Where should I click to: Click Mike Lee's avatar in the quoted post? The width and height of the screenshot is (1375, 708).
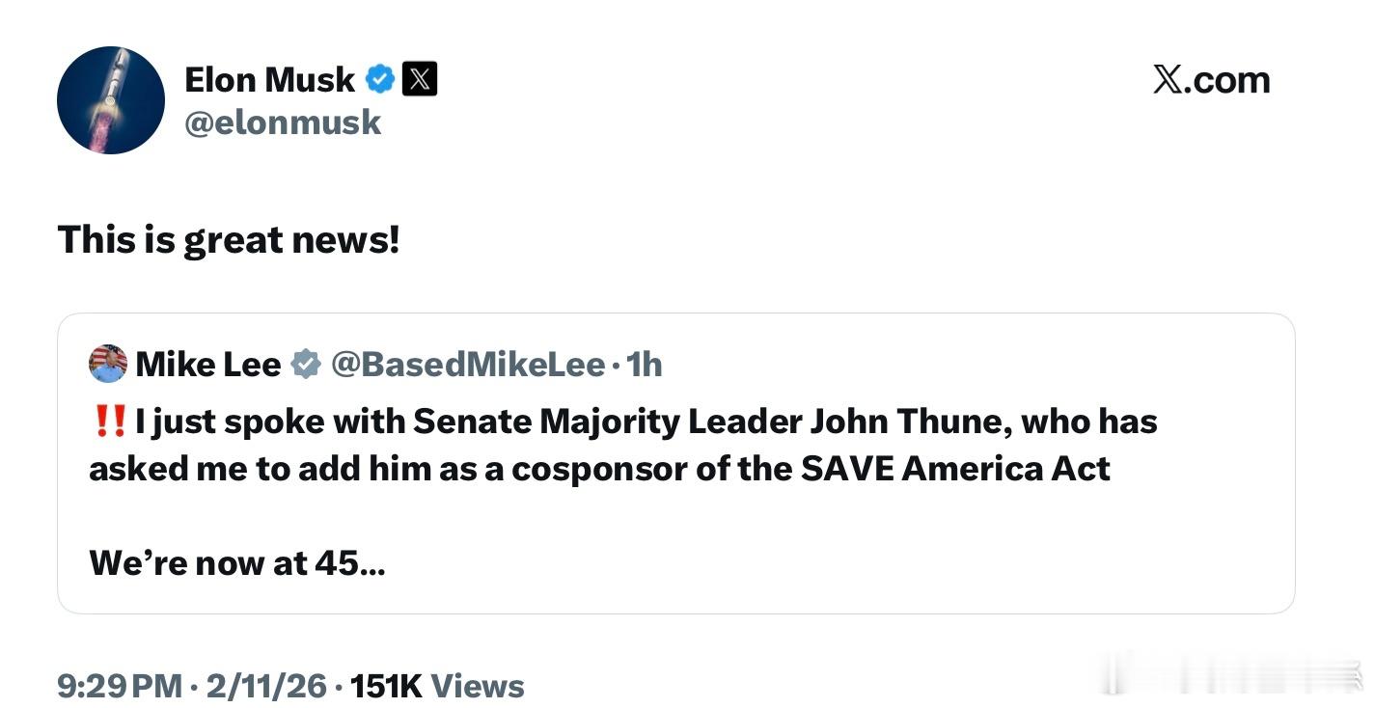coord(107,364)
